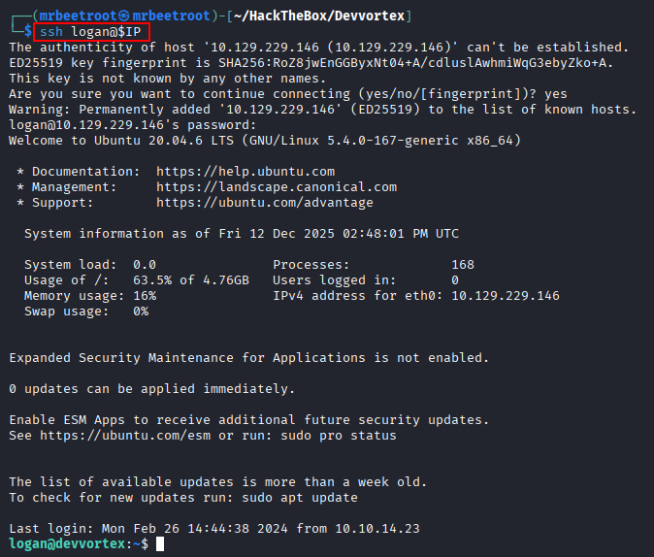The height and width of the screenshot is (557, 654).
Task: Click the terminal cursor block at the prompt
Action: (x=160, y=544)
